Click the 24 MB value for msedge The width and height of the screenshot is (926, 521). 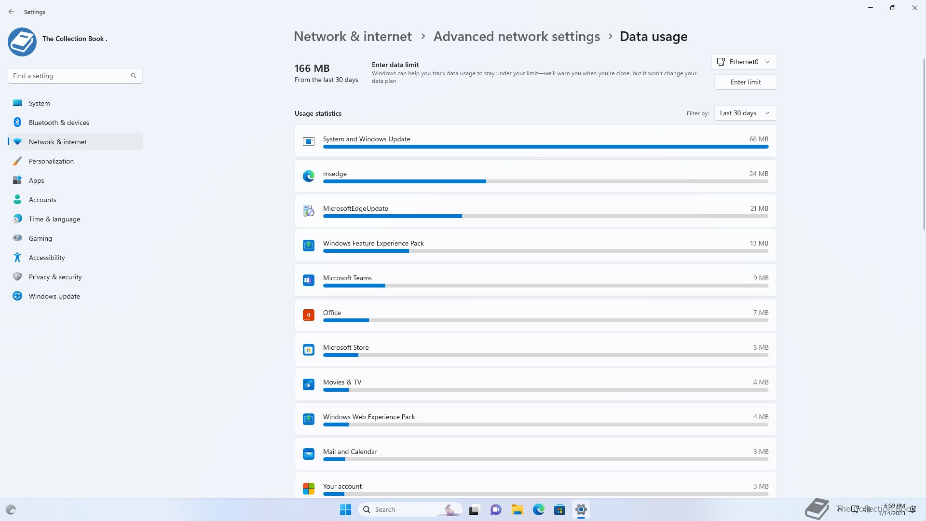tap(759, 174)
